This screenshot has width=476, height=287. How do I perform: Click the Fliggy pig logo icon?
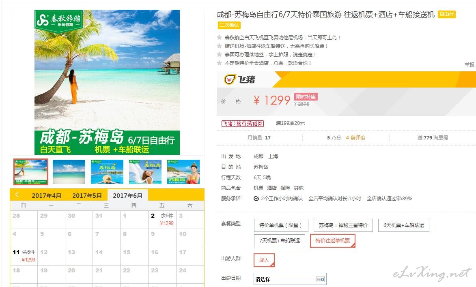pyautogui.click(x=230, y=79)
